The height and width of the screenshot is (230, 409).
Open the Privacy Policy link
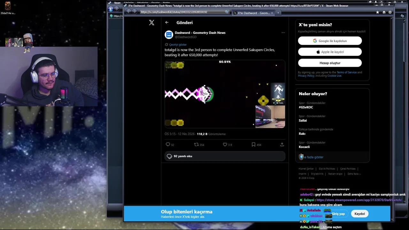pos(306,76)
